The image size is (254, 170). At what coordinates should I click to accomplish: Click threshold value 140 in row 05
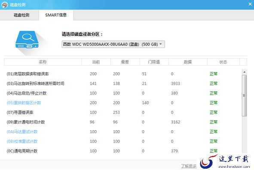(145, 103)
